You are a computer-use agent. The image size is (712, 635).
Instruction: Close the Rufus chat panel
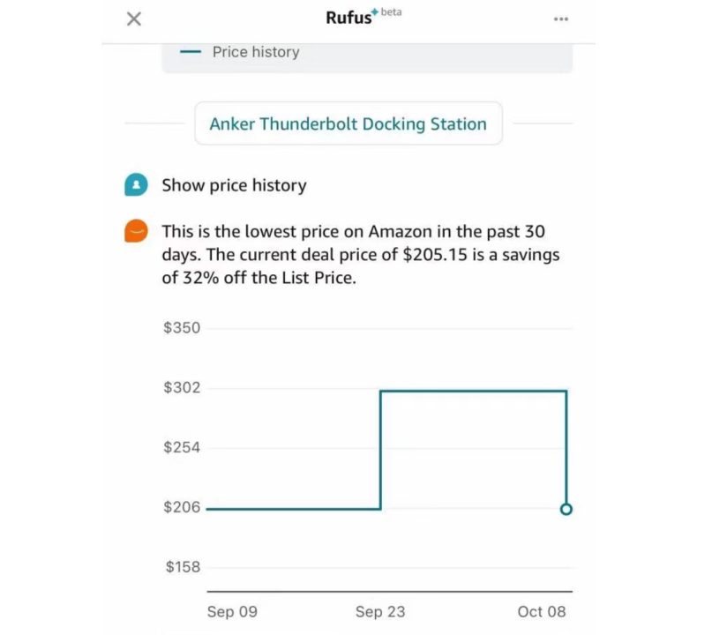point(134,19)
